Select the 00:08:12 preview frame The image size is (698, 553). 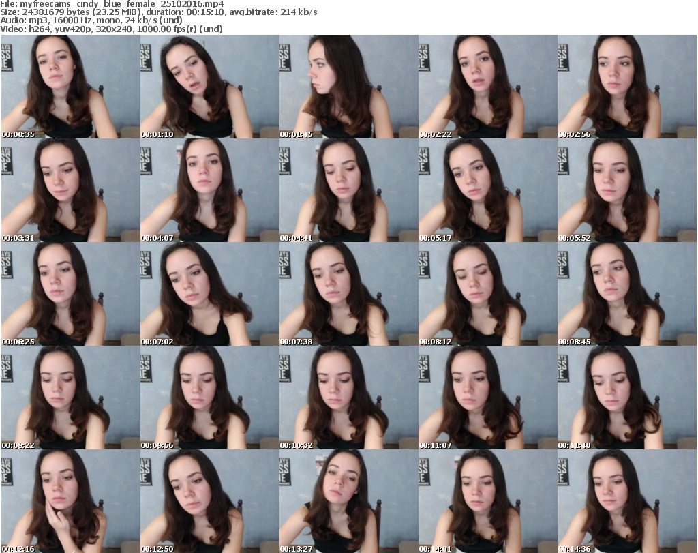point(488,294)
